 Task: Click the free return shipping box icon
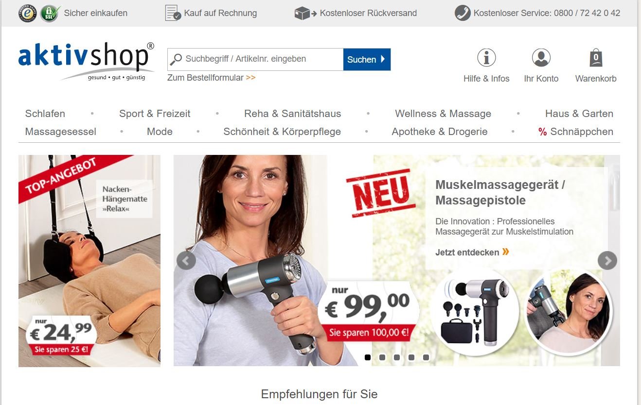click(305, 13)
